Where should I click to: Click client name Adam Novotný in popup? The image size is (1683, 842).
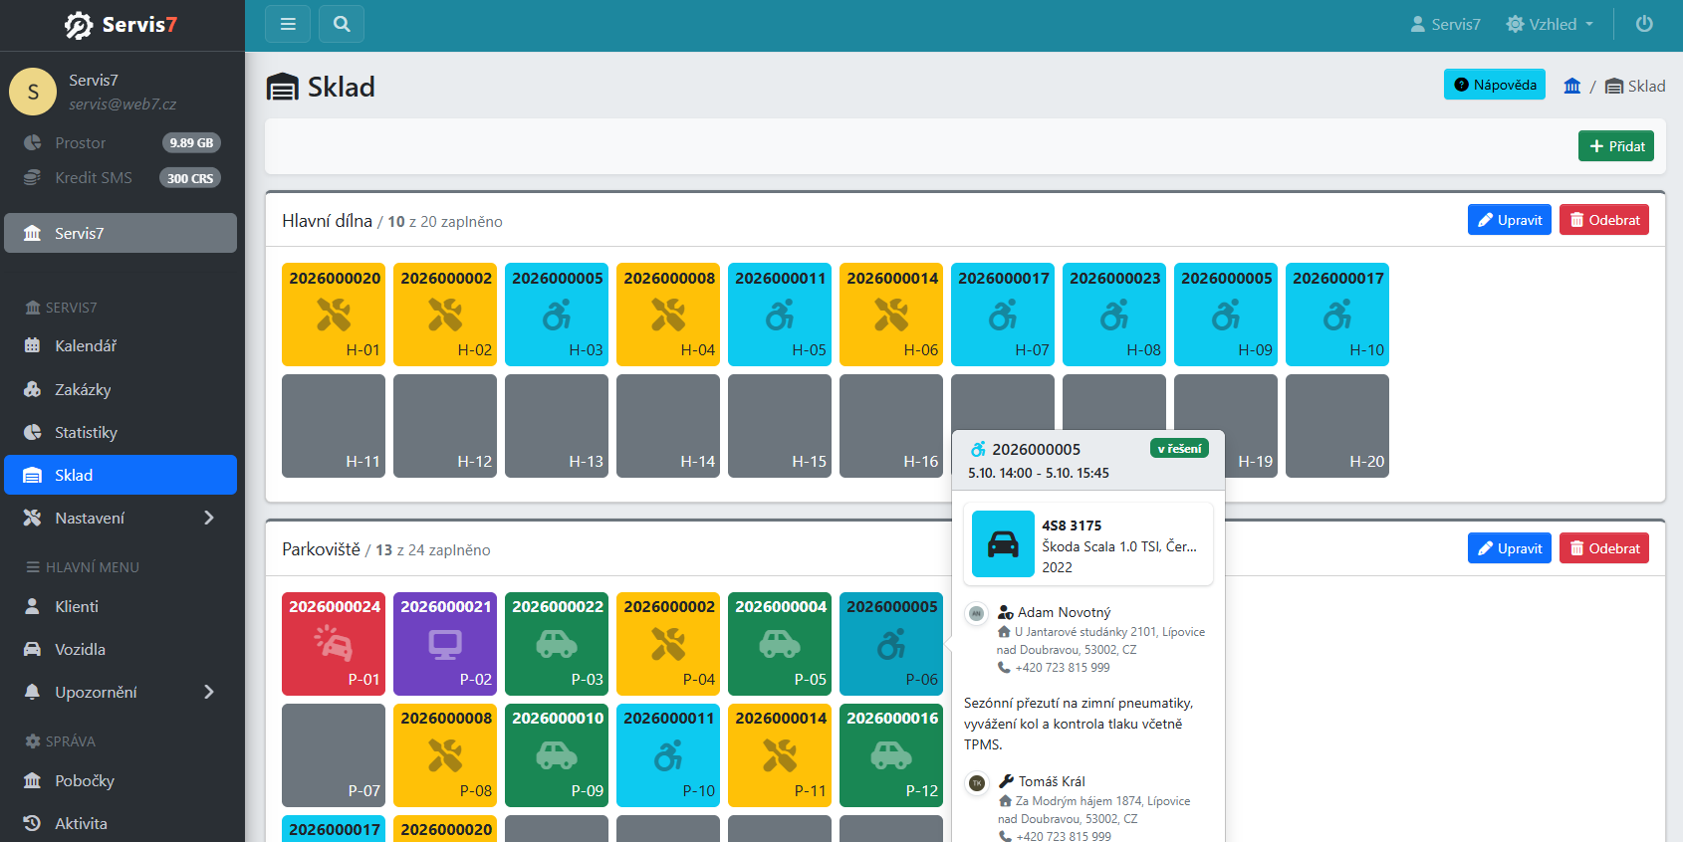[1064, 612]
